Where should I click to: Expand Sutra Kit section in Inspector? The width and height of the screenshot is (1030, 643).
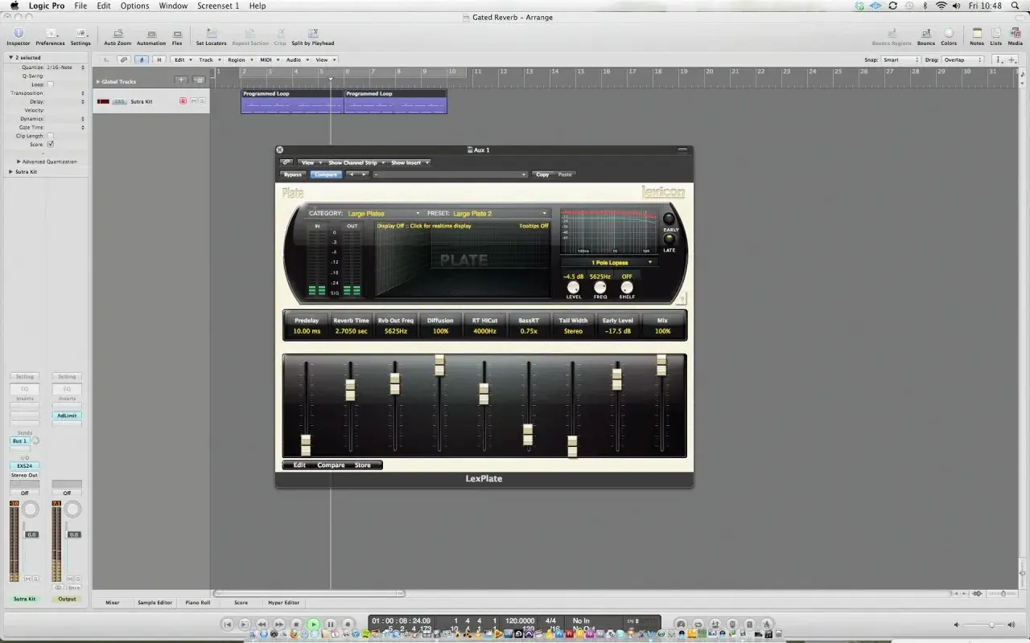pos(11,172)
